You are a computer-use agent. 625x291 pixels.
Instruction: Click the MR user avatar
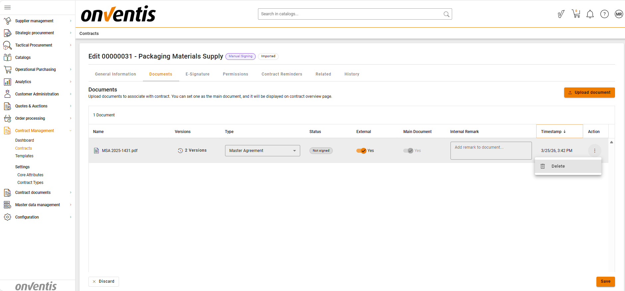click(619, 14)
